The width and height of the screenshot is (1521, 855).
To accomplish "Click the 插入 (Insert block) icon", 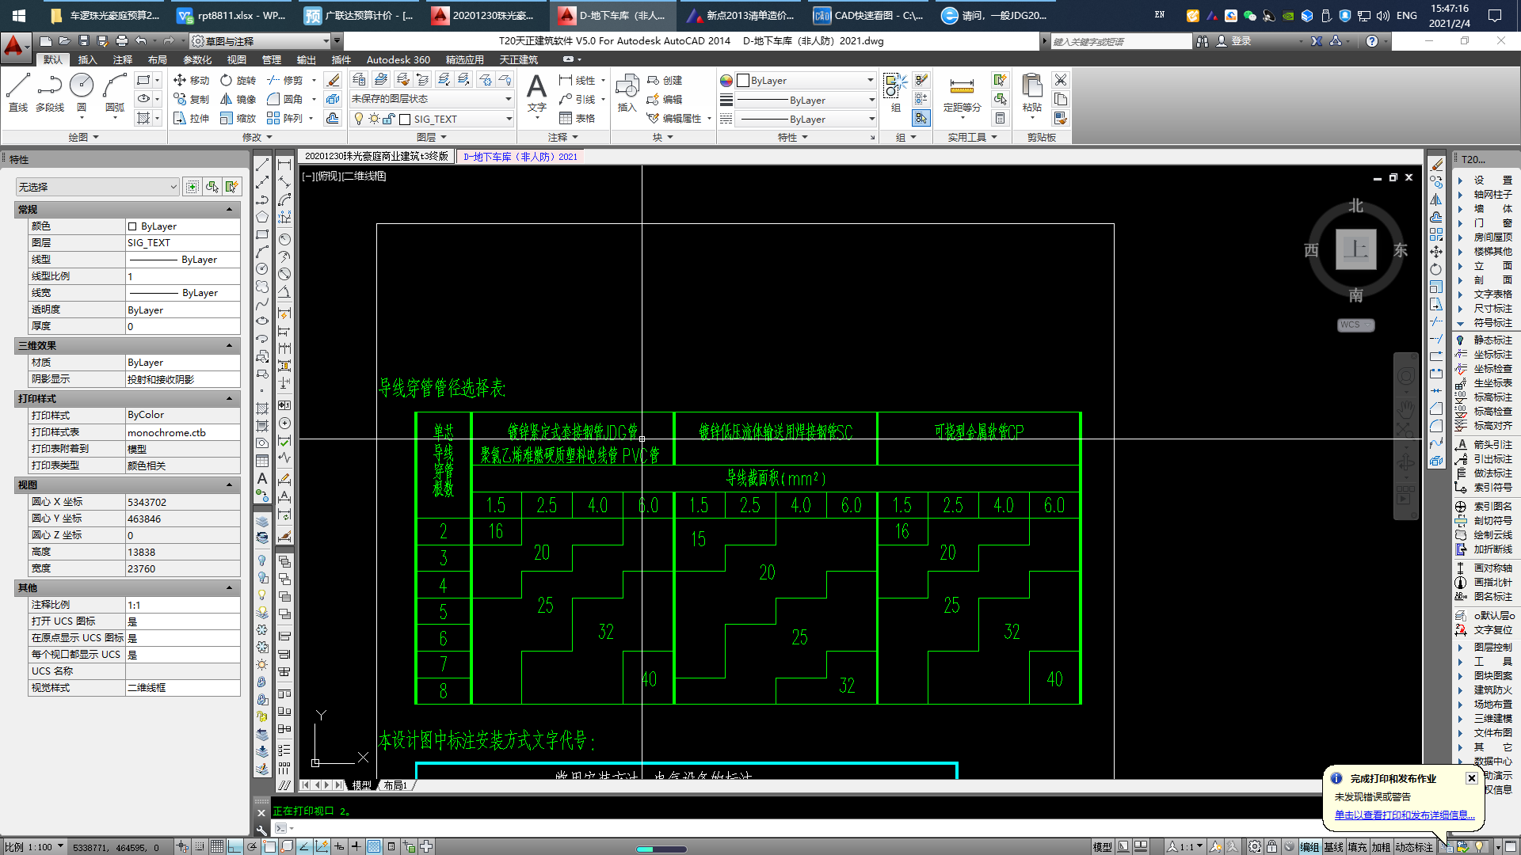I will pos(627,92).
